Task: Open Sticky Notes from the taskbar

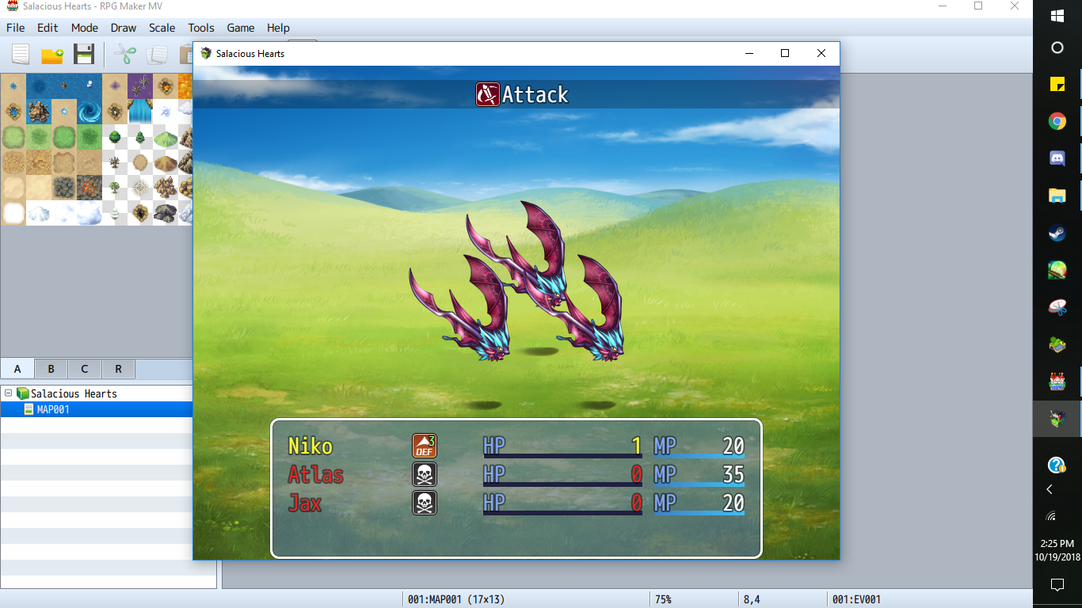Action: point(1057,84)
